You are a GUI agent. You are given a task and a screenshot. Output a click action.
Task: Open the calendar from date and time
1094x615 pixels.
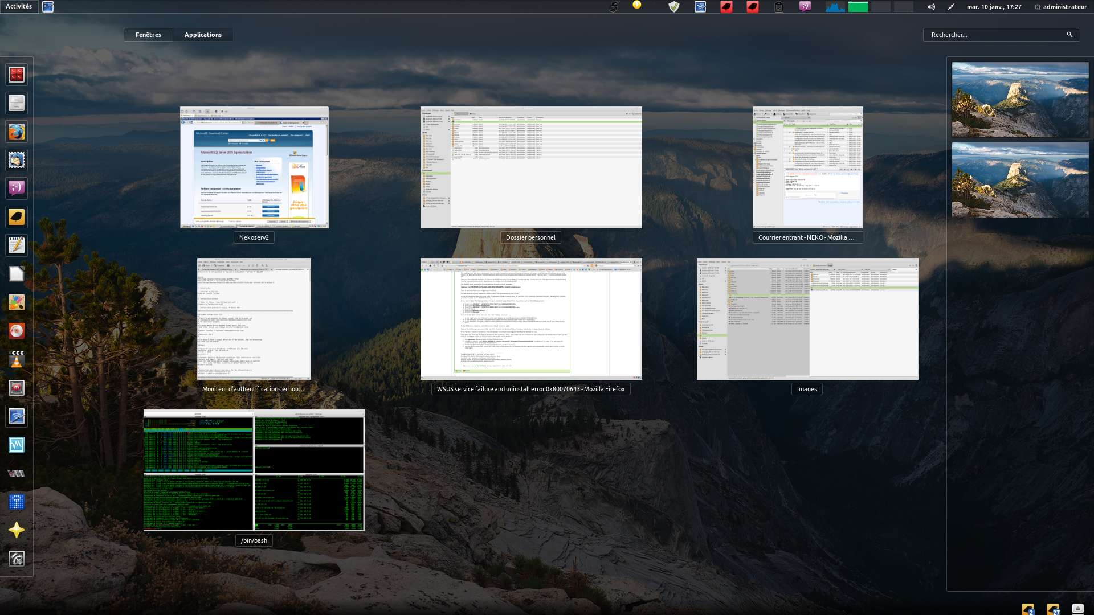click(994, 7)
